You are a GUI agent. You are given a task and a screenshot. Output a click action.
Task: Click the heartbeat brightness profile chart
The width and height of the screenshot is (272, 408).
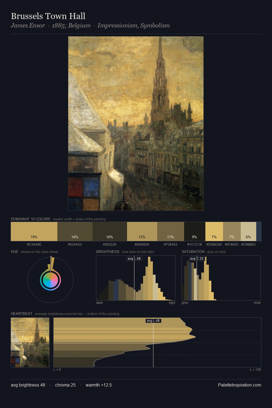157,342
